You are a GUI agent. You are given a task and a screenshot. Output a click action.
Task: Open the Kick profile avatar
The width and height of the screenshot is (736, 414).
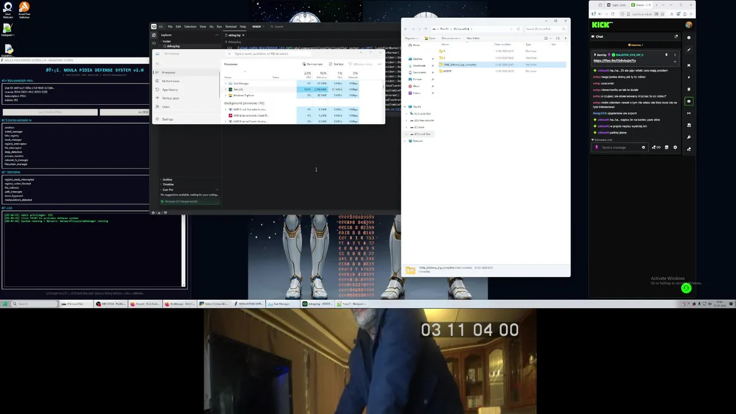[689, 25]
